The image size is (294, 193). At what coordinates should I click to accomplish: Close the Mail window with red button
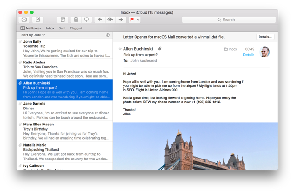20,12
